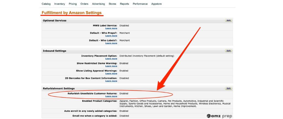283x119 pixels.
Task: Click Auto enroll in newly added categories label
Action: click(91, 111)
